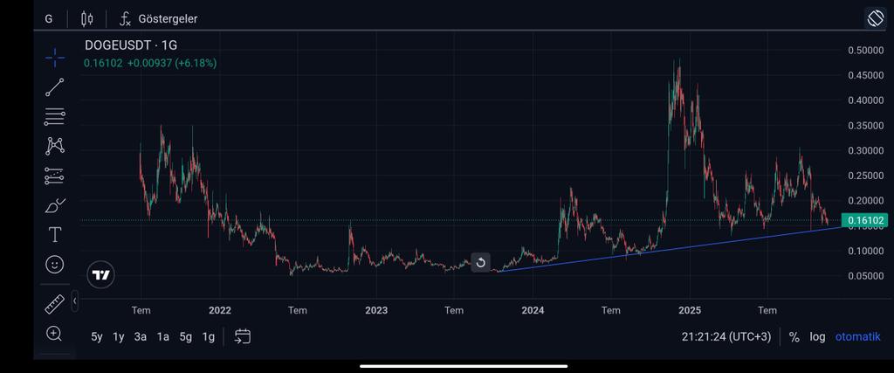Select the zoom in tool
This screenshot has width=894, height=373.
coord(55,334)
